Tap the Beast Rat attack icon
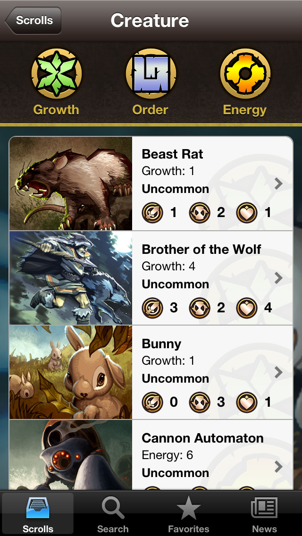The width and height of the screenshot is (302, 536). point(152,213)
